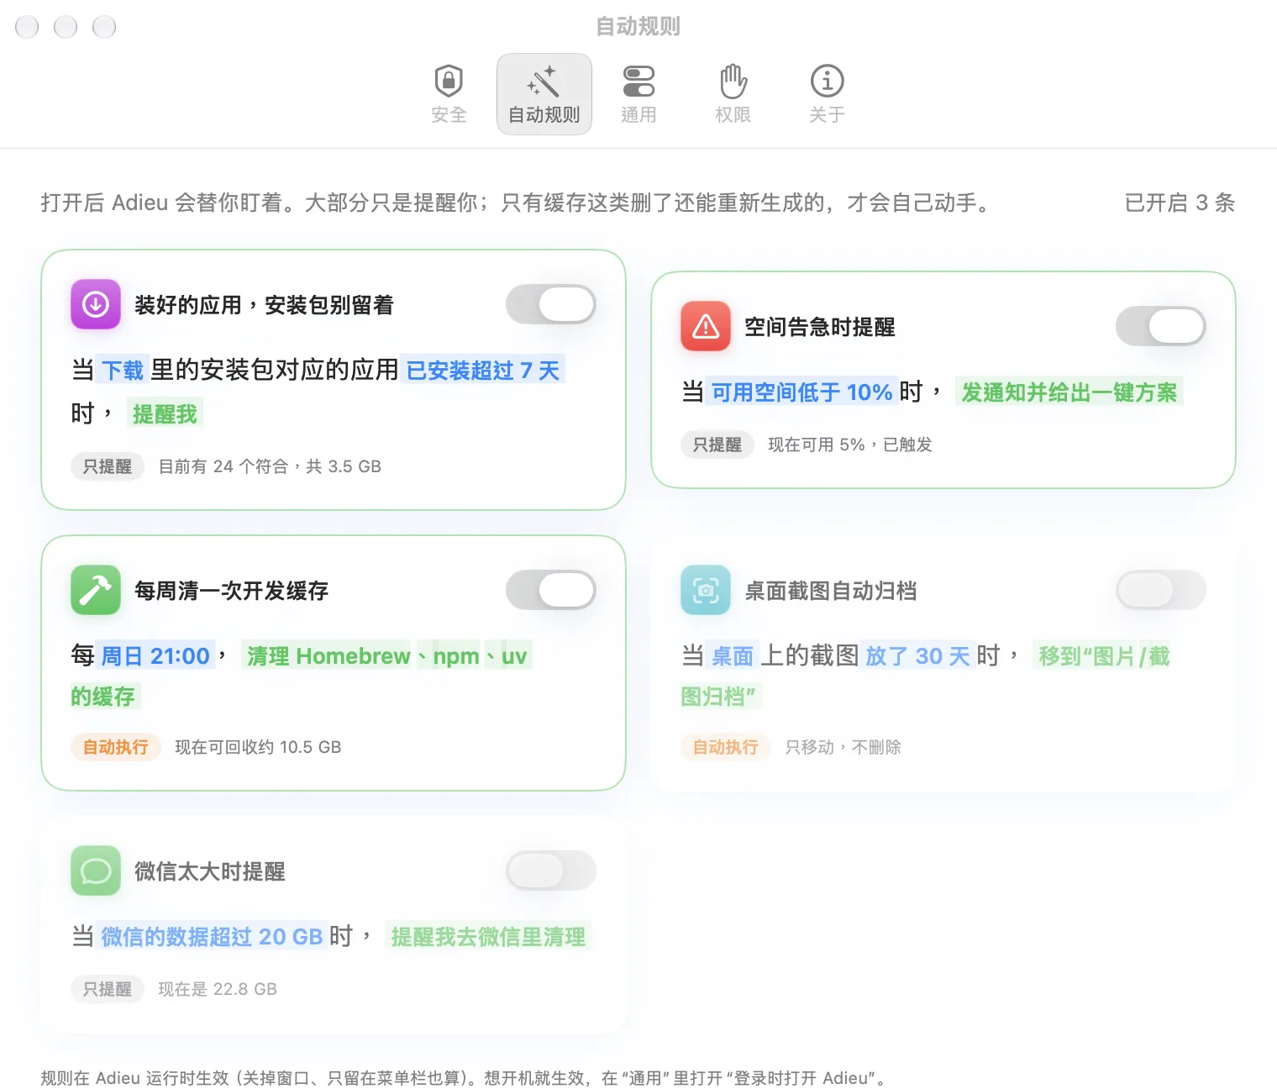
Task: Modify the 微信的数据超过 20 GB condition
Action: point(212,936)
